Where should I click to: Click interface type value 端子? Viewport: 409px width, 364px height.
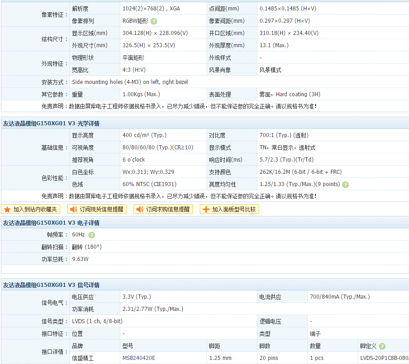click(315, 334)
